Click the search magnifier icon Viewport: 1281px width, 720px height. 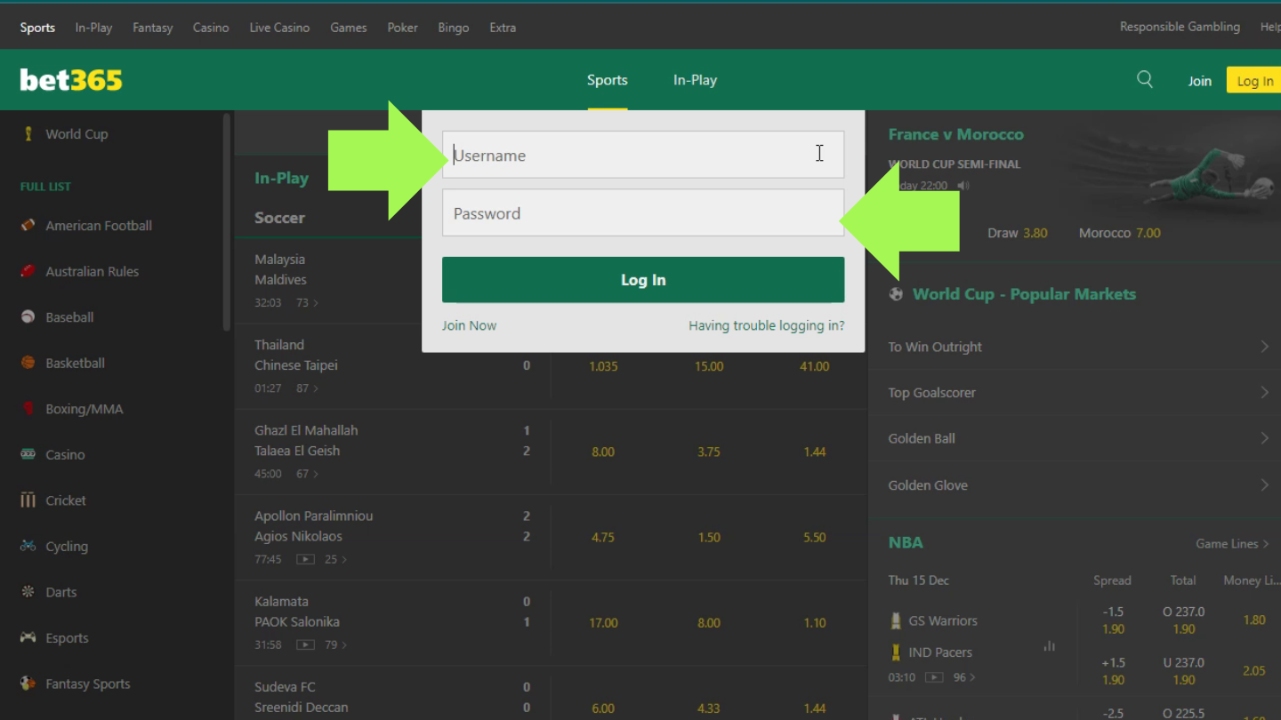[x=1145, y=80]
